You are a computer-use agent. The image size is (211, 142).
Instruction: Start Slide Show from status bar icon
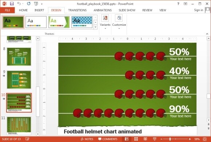pyautogui.click(x=155, y=139)
